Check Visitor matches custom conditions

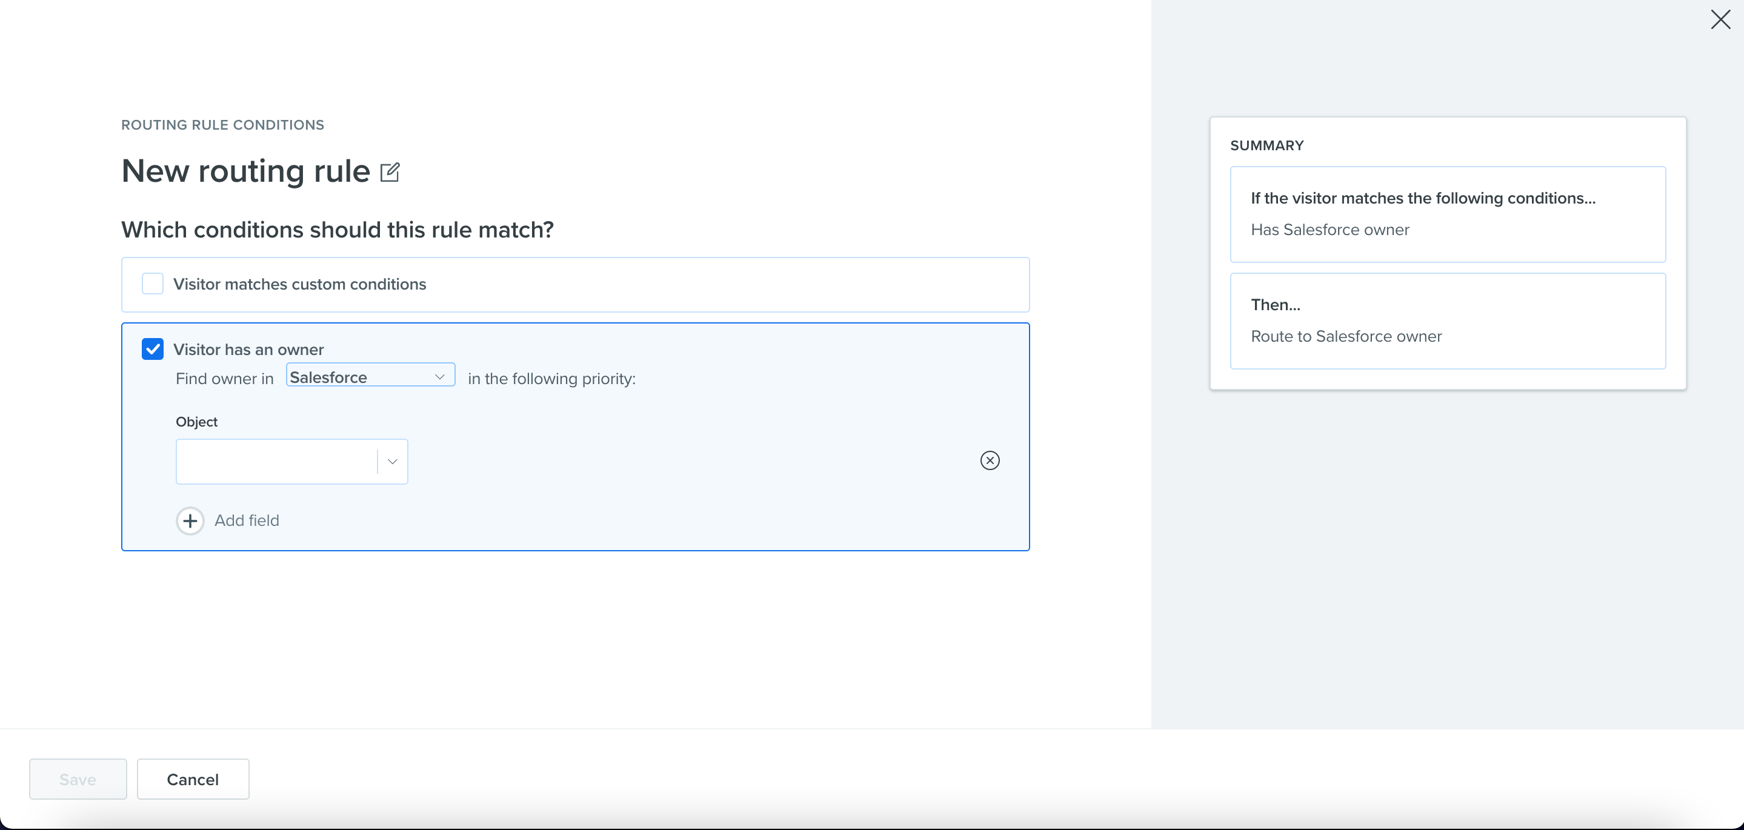click(x=153, y=284)
